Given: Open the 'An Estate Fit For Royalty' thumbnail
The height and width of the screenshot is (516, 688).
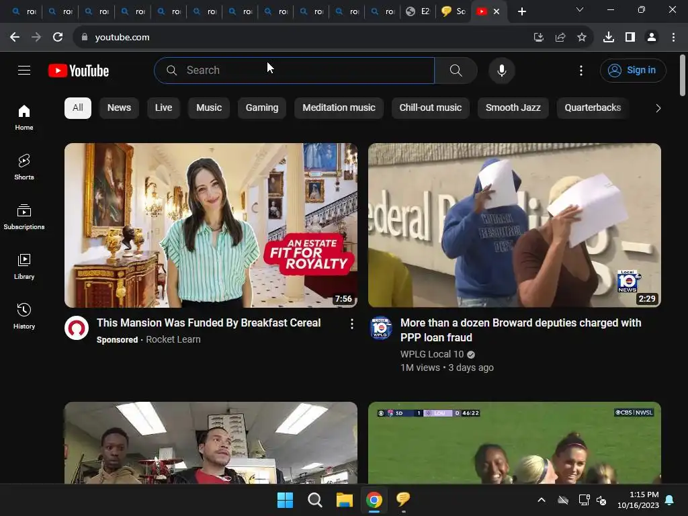Looking at the screenshot, I should [x=210, y=225].
